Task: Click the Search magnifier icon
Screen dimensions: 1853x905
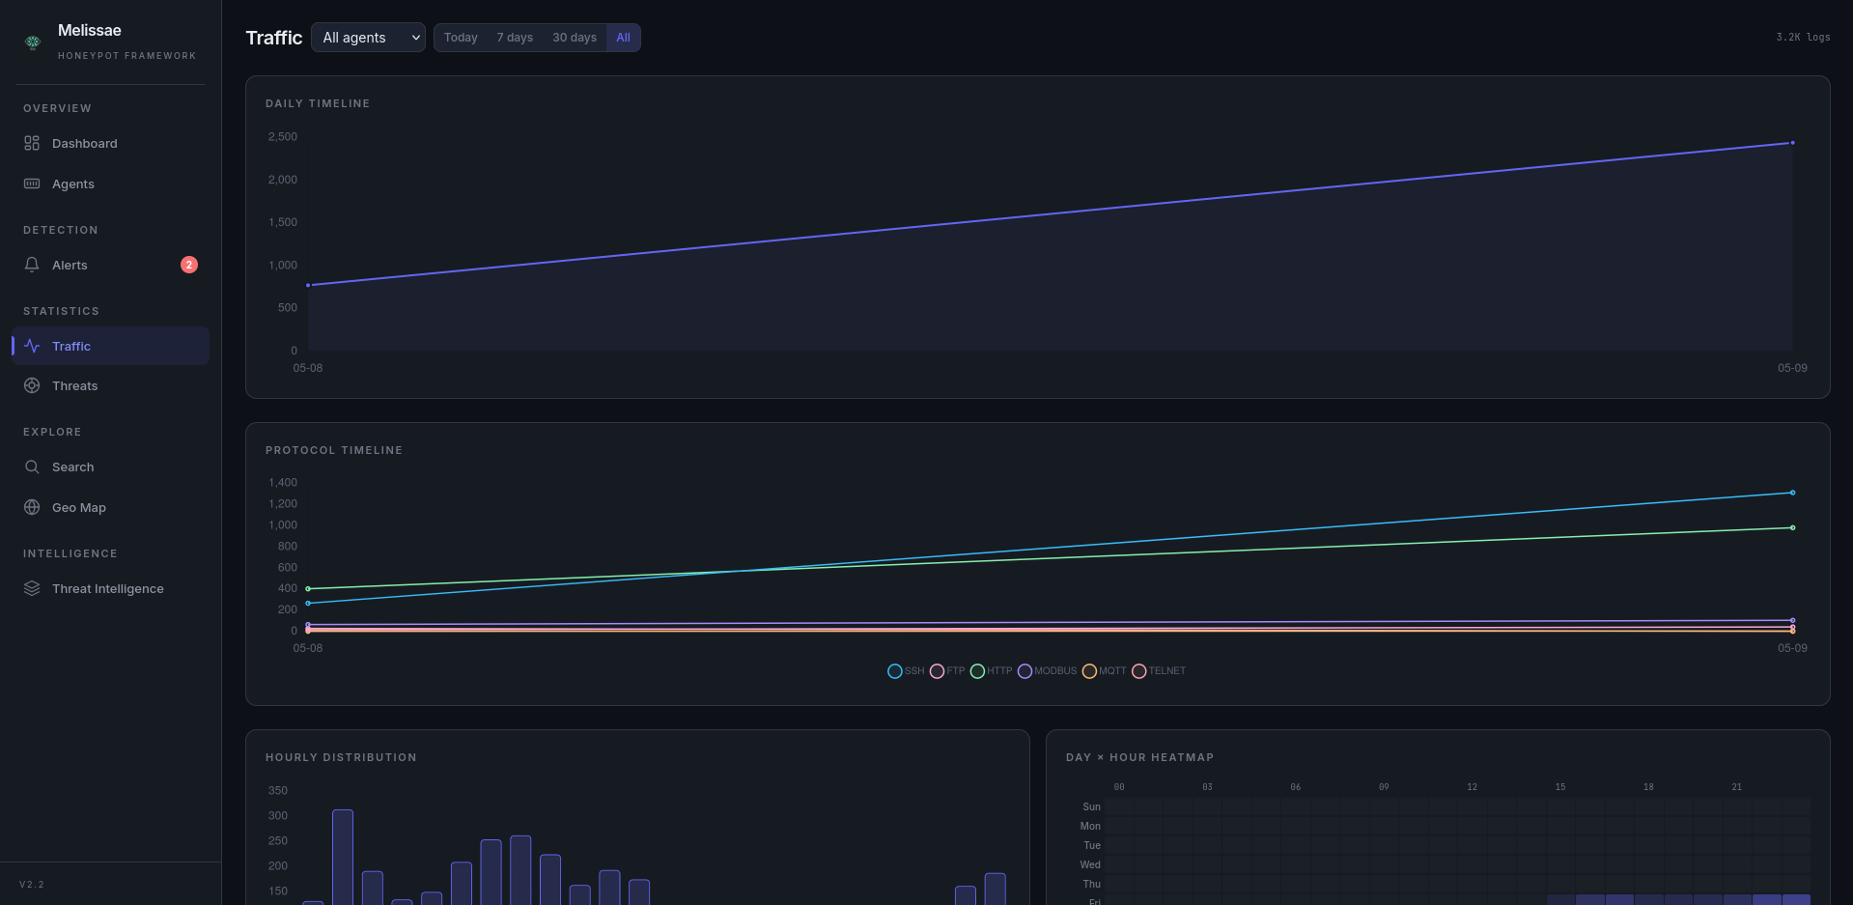Action: tap(32, 467)
